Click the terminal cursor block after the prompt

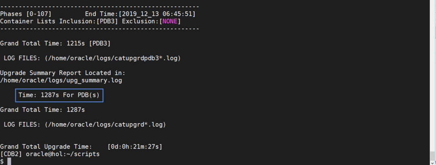(x=9, y=161)
